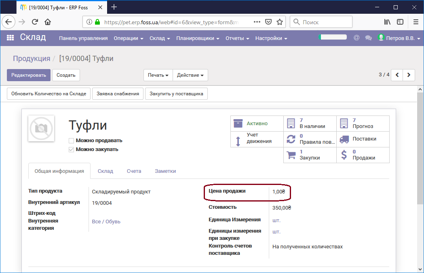Click the Создать button
Screen dimensions: 424x273
[x=66, y=75]
